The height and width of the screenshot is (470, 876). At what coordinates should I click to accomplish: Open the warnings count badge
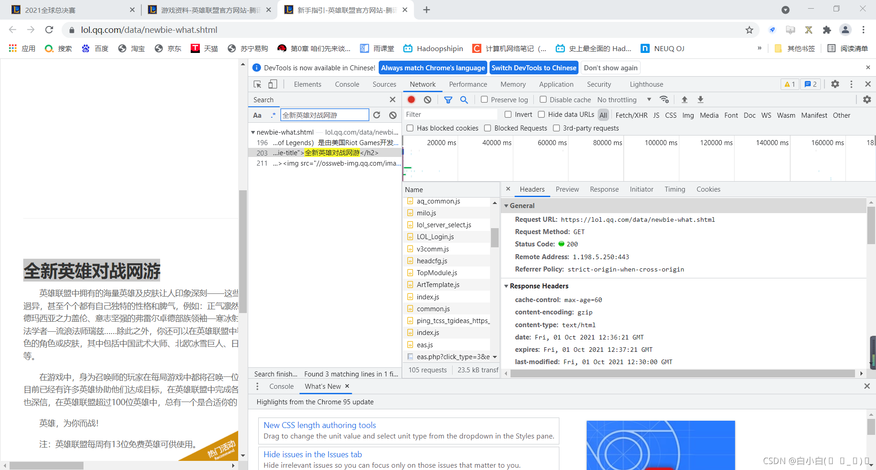tap(790, 84)
